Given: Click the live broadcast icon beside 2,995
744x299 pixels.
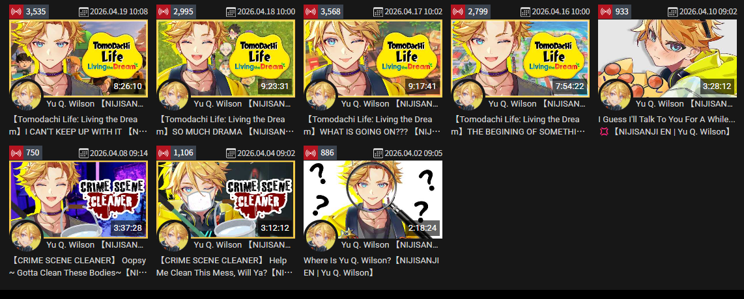Looking at the screenshot, I should point(164,12).
